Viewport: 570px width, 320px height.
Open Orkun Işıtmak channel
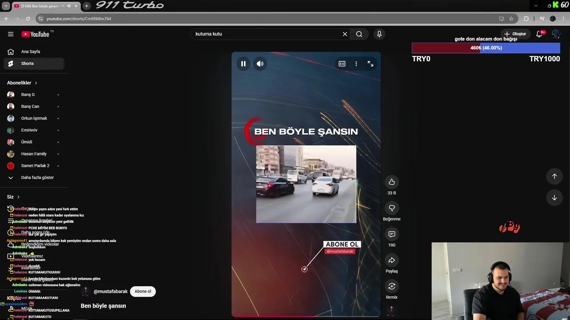(x=34, y=118)
